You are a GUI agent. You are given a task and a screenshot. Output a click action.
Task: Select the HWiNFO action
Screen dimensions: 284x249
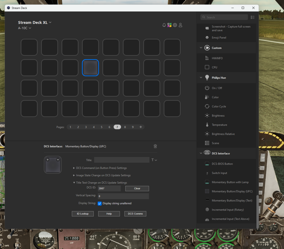[x=218, y=58]
